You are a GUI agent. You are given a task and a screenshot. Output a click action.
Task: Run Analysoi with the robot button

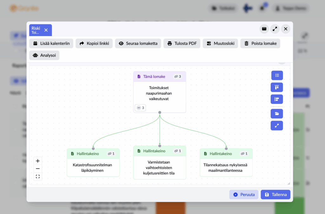point(44,55)
